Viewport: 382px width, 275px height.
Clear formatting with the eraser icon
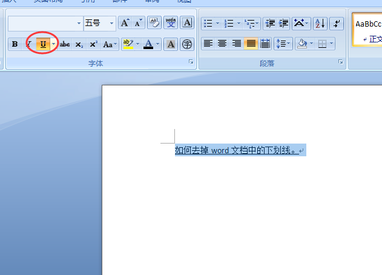[x=154, y=23]
